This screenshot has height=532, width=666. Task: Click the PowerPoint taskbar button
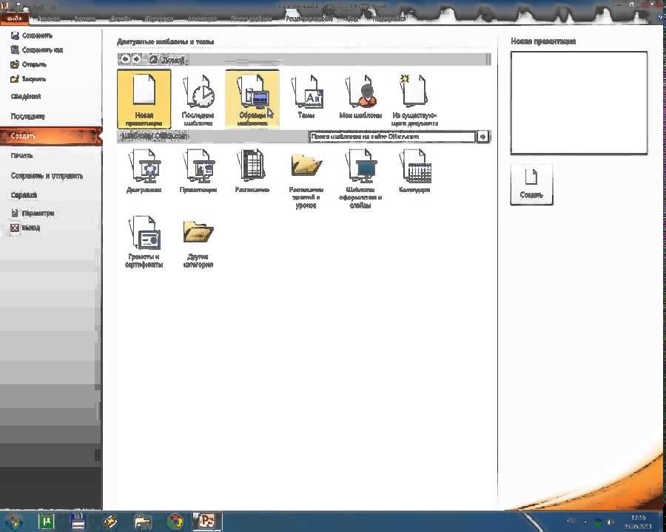(x=207, y=522)
